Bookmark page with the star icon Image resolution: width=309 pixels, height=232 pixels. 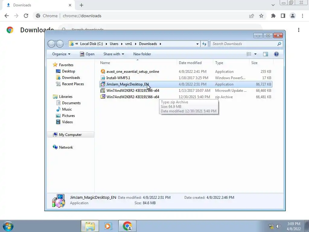(x=261, y=16)
